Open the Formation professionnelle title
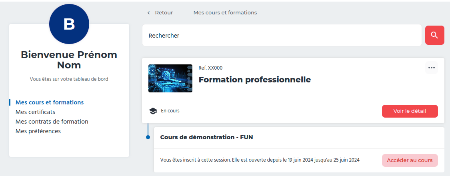The height and width of the screenshot is (176, 450). point(254,80)
